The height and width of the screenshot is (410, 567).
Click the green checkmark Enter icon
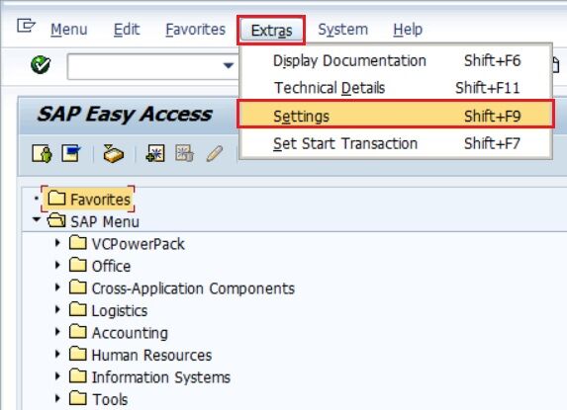[x=41, y=65]
